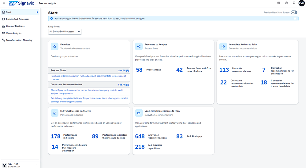Toggle the Preview New Start Screen switch
Viewport: 306px width, 168px height.
click(294, 13)
